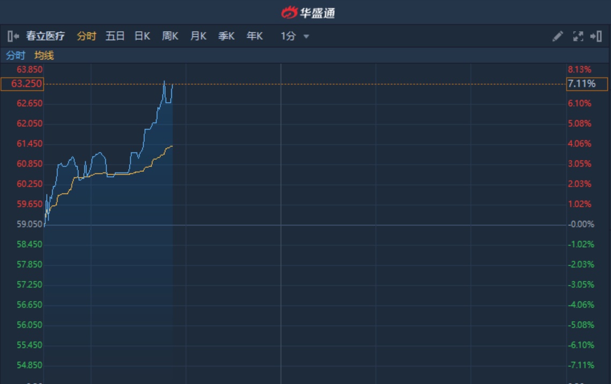
Task: Click the 63.850 price axis label
Action: [x=30, y=69]
